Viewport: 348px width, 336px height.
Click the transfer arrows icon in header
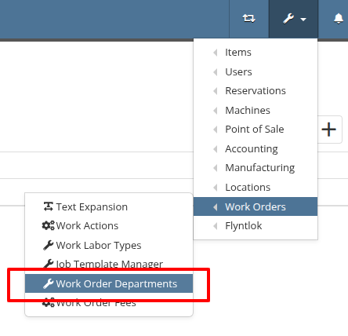(248, 19)
